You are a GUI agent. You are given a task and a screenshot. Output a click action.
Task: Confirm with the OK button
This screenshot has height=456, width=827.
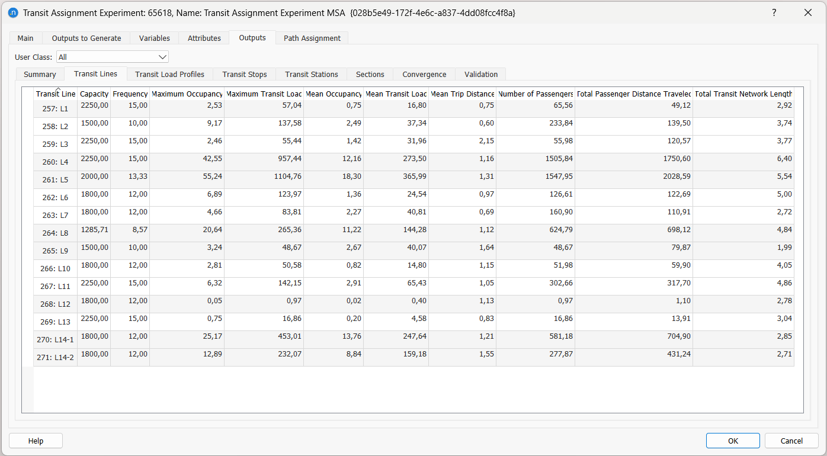point(732,441)
